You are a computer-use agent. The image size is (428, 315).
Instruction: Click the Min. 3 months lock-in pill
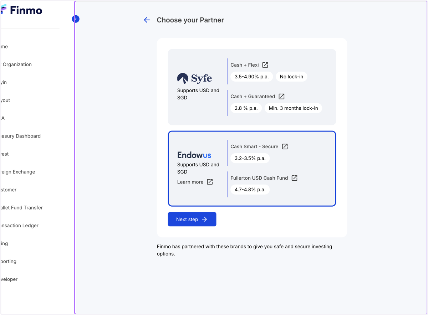tap(293, 108)
